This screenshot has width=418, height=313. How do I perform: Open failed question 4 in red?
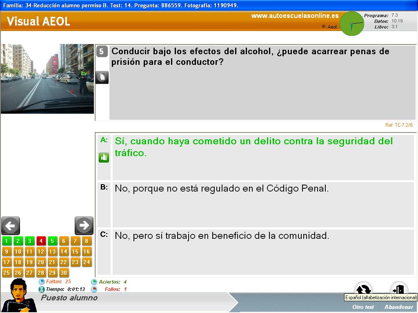point(41,241)
